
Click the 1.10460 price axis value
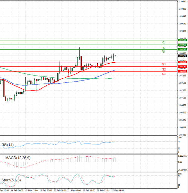[x=182, y=2]
